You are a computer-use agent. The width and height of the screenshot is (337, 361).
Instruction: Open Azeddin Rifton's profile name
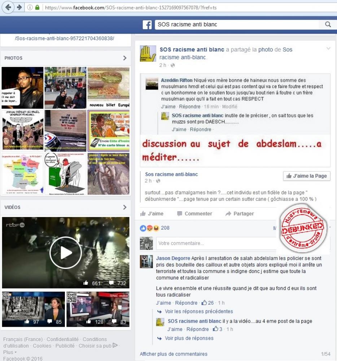[x=177, y=80]
